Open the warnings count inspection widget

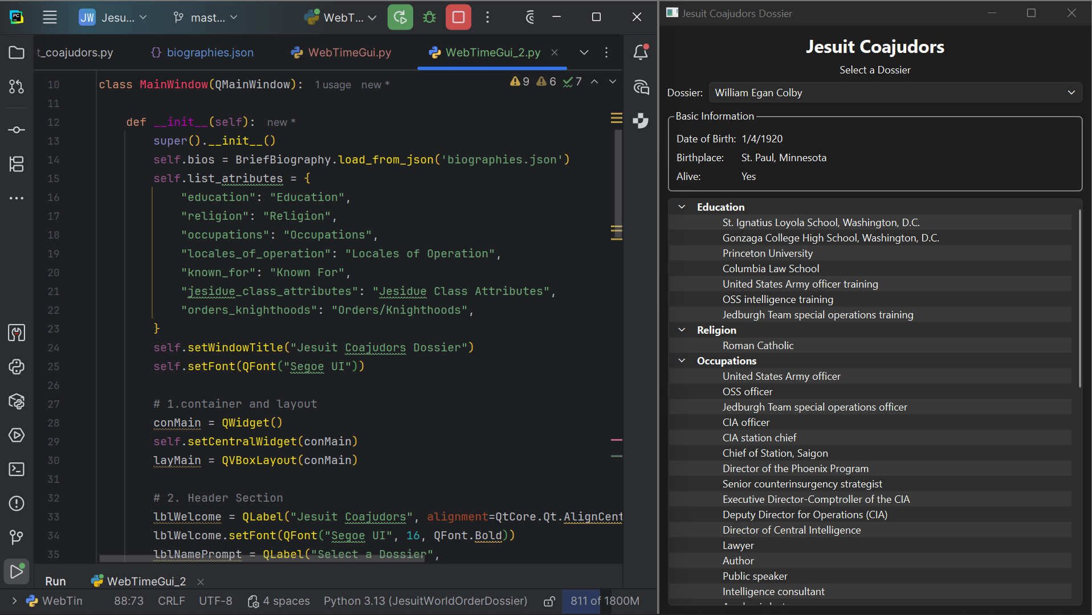545,81
